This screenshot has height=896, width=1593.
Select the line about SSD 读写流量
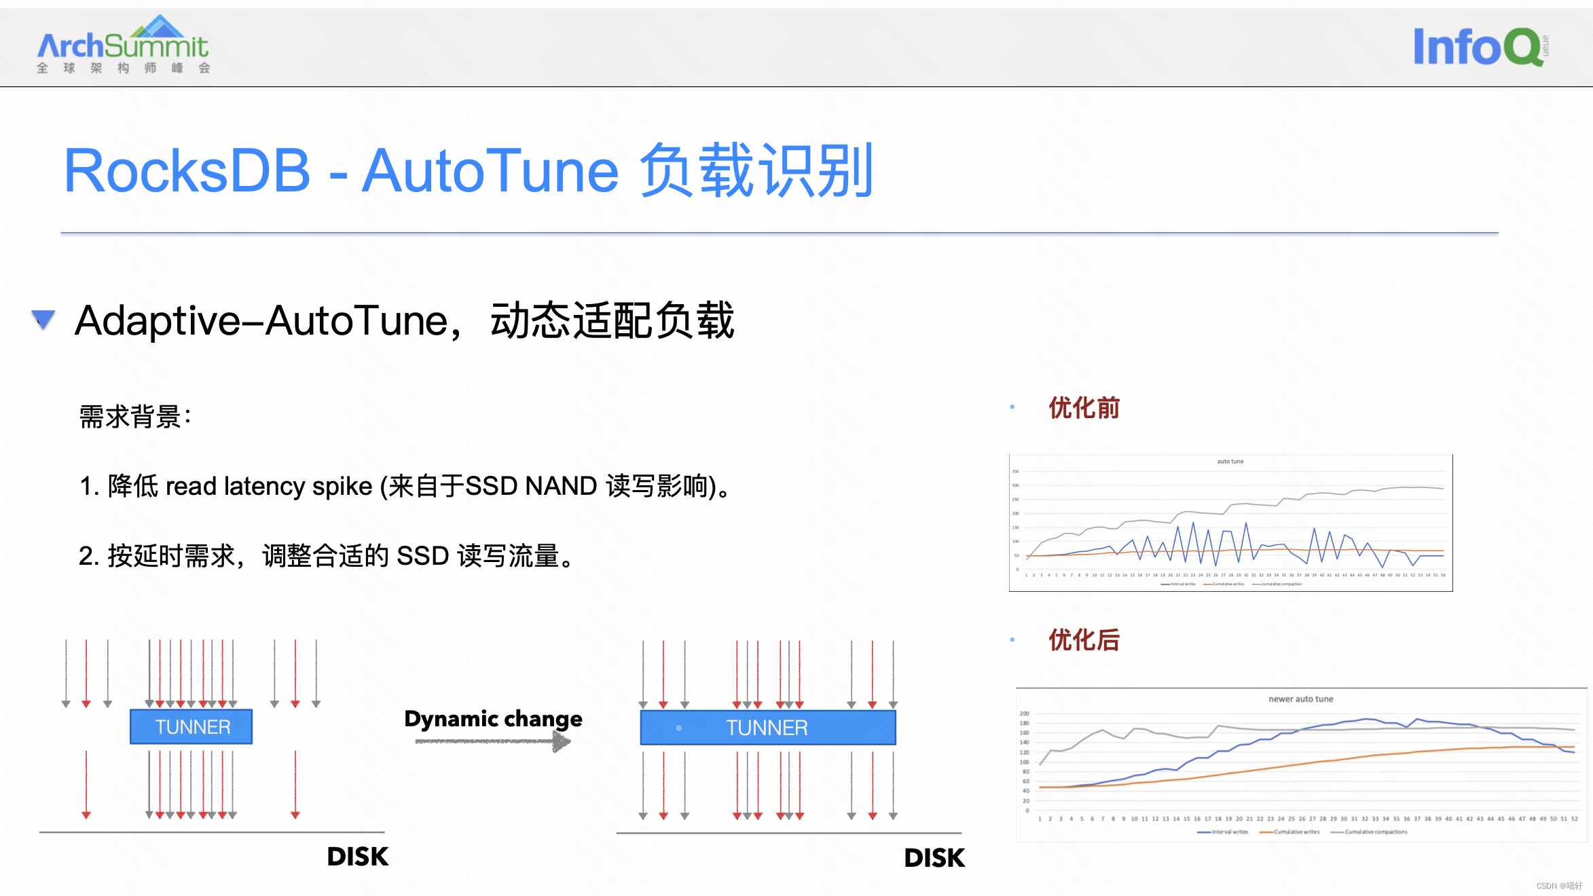click(x=327, y=556)
